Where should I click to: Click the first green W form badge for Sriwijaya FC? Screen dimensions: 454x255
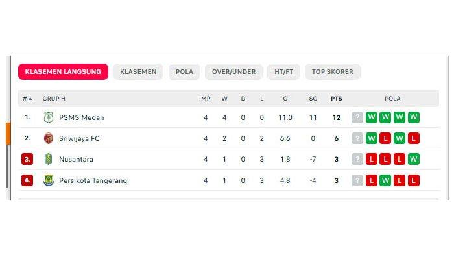pos(371,138)
